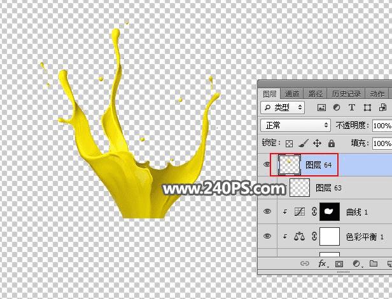Image resolution: width=392 pixels, height=299 pixels.
Task: Click the link layers icon
Action: (x=304, y=263)
